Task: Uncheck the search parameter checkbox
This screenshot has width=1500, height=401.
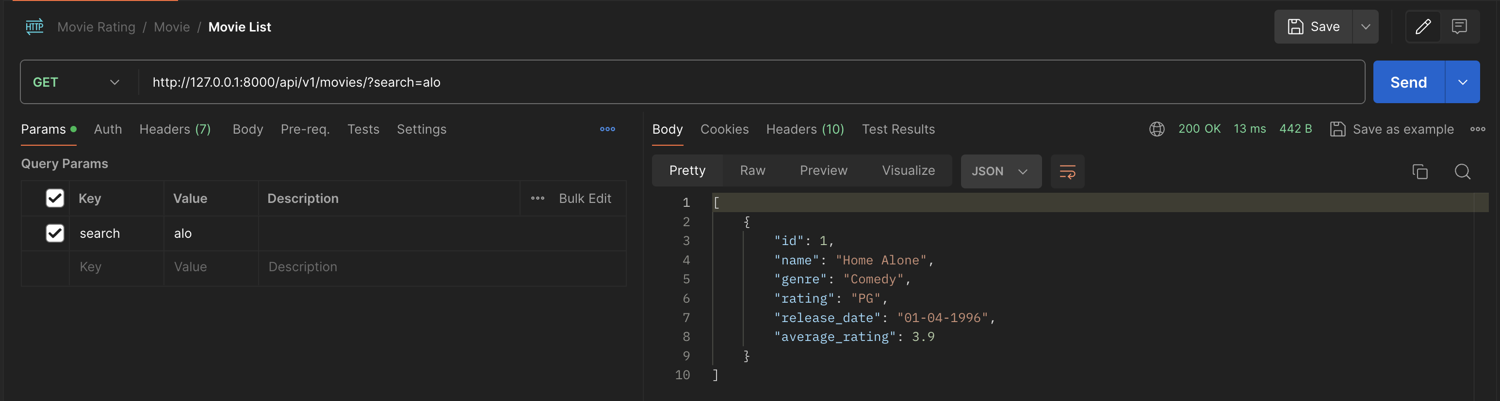Action: point(55,233)
